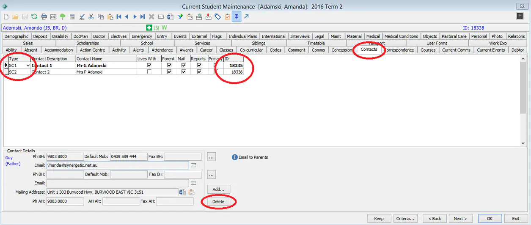Click the grey X delete toolbar icon
The width and height of the screenshot is (531, 225).
151,17
